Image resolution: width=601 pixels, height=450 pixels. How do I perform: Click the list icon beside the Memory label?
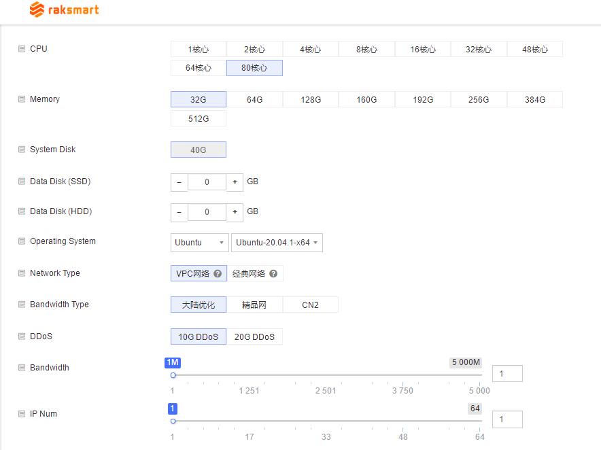click(22, 99)
